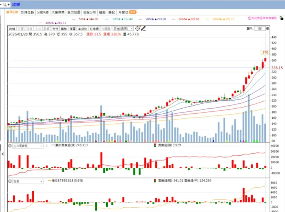Click the magnifier search icon near 欣興

[5, 5]
